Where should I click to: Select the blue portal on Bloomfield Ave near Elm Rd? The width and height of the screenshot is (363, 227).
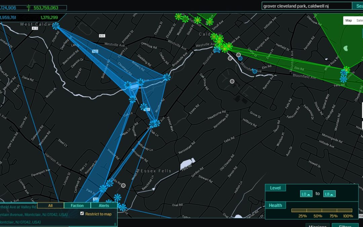point(255,71)
